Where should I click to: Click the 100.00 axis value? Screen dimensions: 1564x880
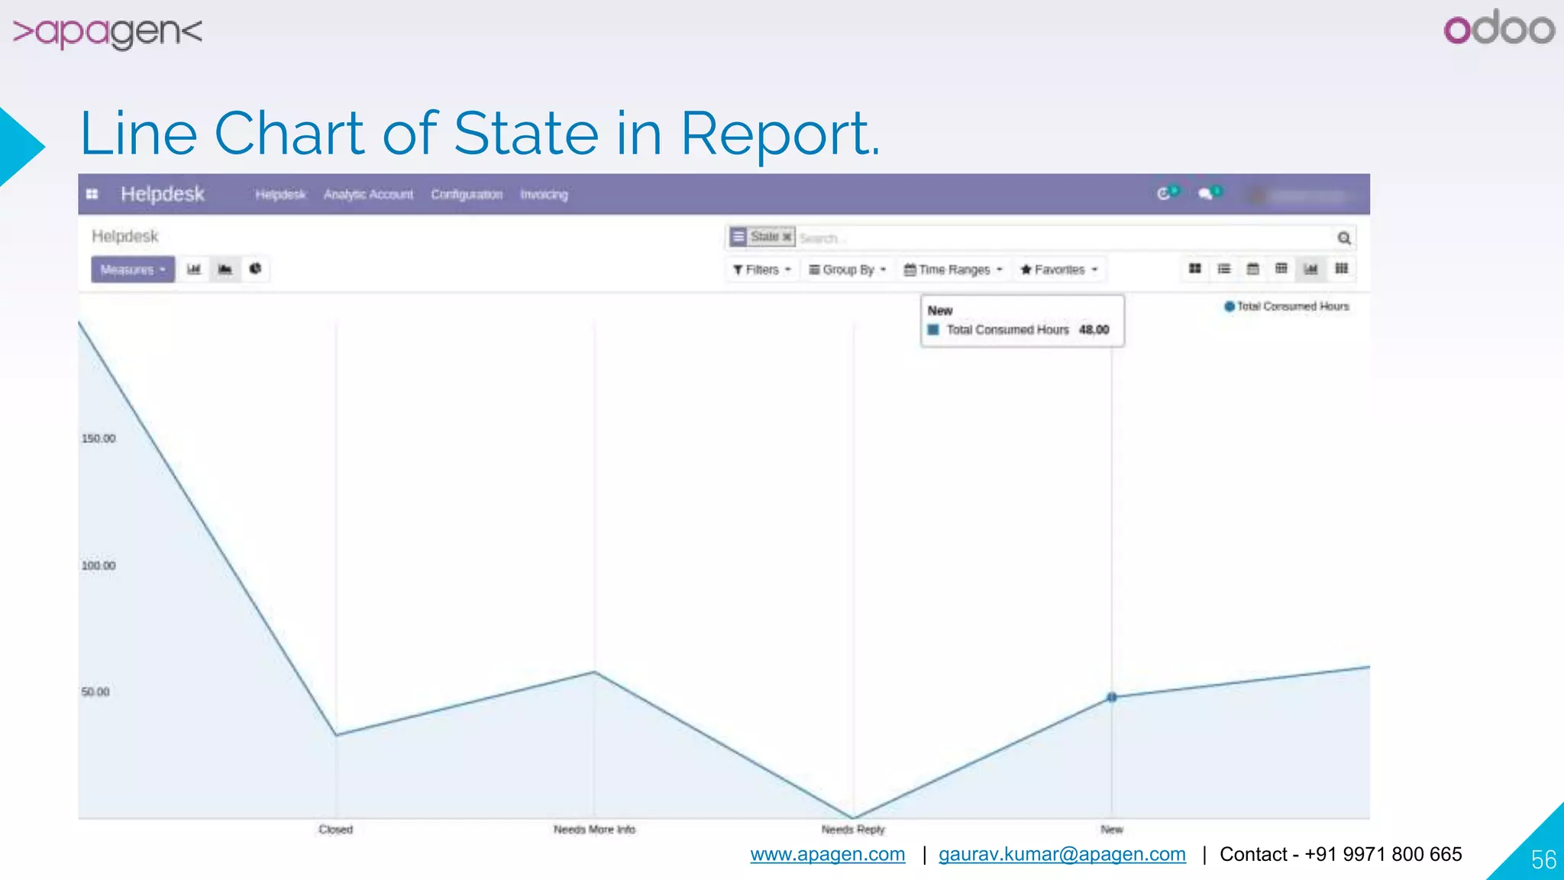click(99, 565)
